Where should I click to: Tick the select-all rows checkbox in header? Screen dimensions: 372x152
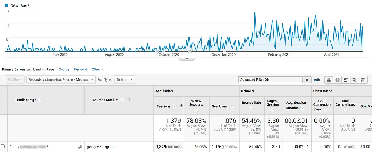point(3,100)
